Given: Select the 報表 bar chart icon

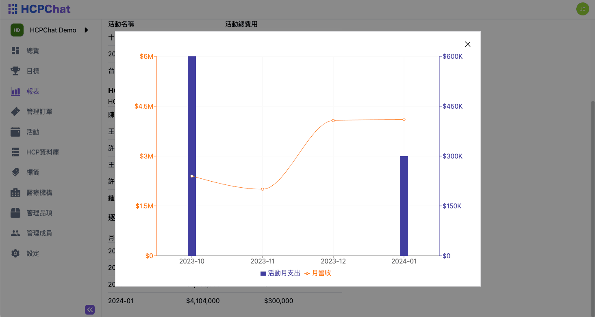Looking at the screenshot, I should pyautogui.click(x=15, y=91).
